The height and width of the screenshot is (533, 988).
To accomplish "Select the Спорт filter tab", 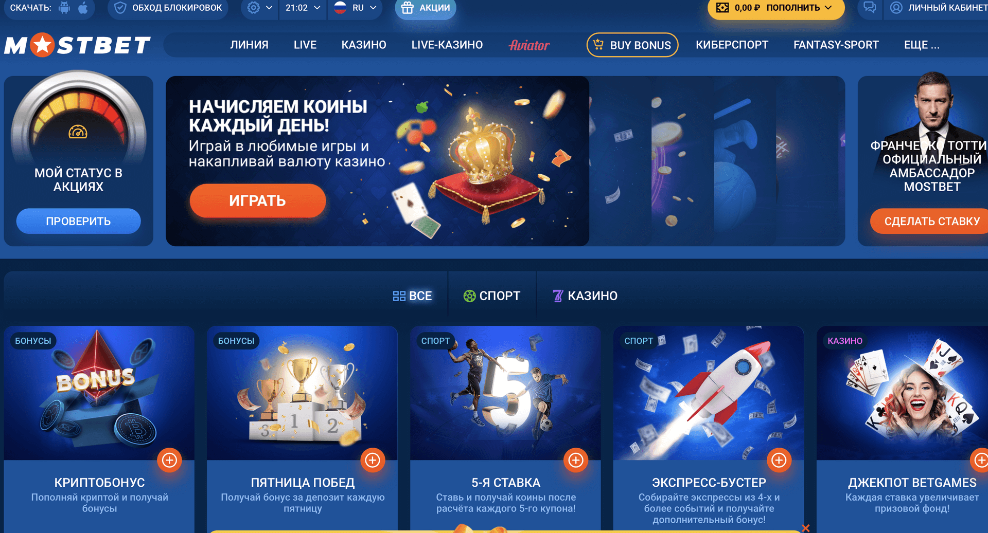I will tap(492, 296).
